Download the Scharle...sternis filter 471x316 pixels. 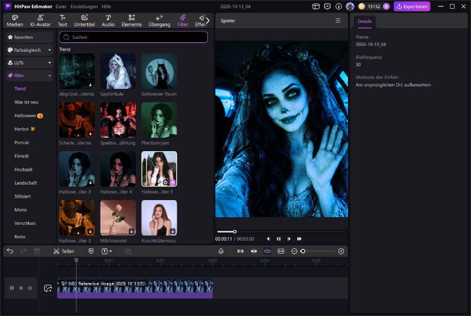pyautogui.click(x=91, y=134)
